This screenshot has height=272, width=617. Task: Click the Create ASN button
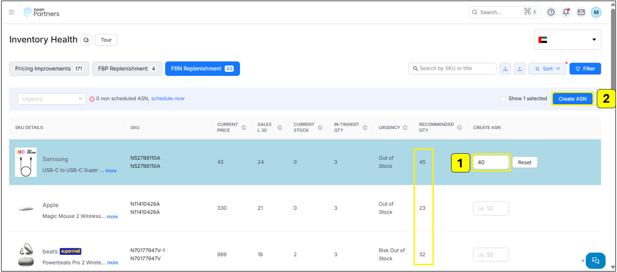tap(572, 99)
